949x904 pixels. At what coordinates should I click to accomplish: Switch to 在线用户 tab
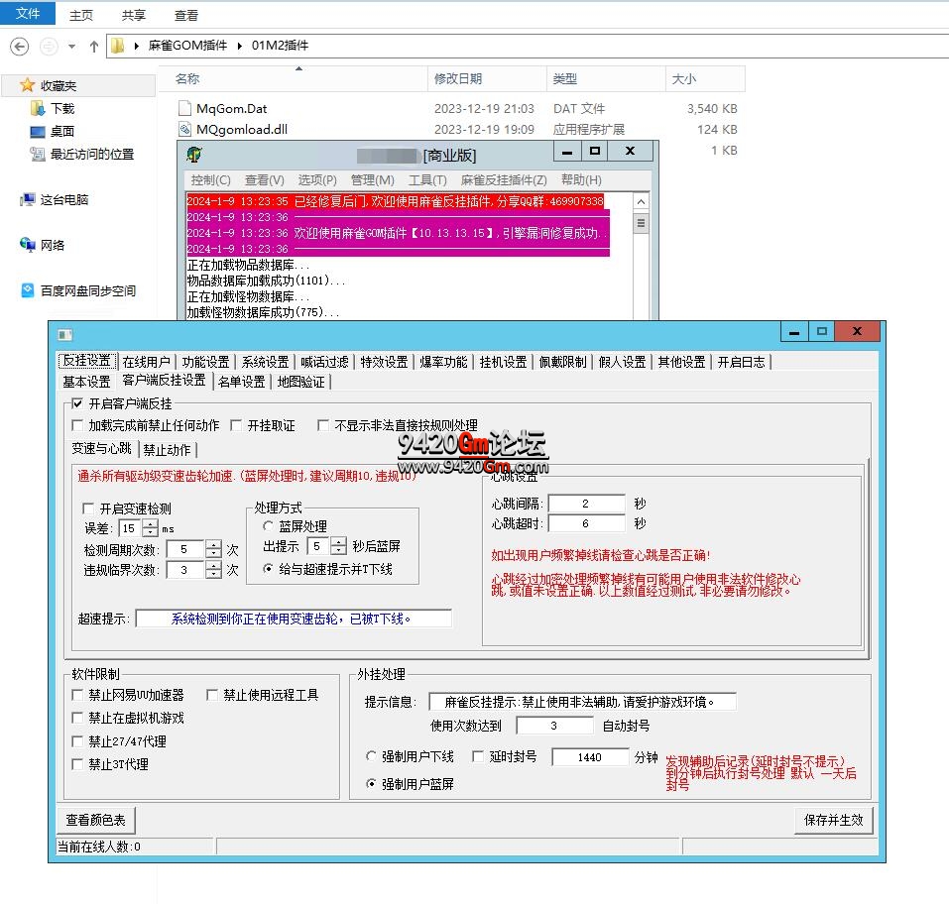pyautogui.click(x=147, y=362)
